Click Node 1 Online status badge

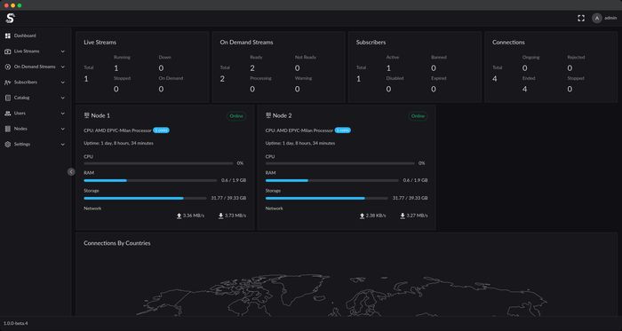pyautogui.click(x=236, y=116)
